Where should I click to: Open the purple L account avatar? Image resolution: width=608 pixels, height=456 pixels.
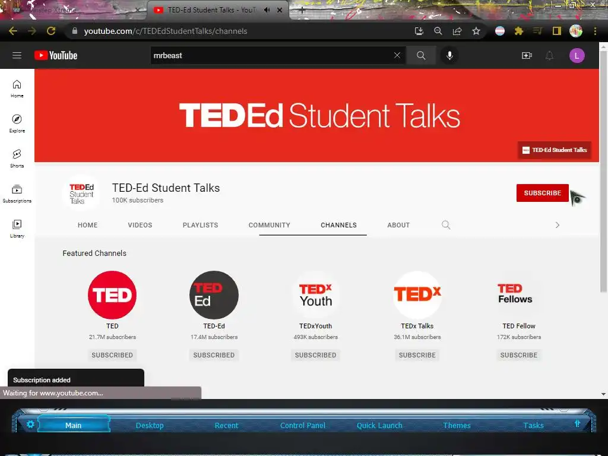point(577,56)
